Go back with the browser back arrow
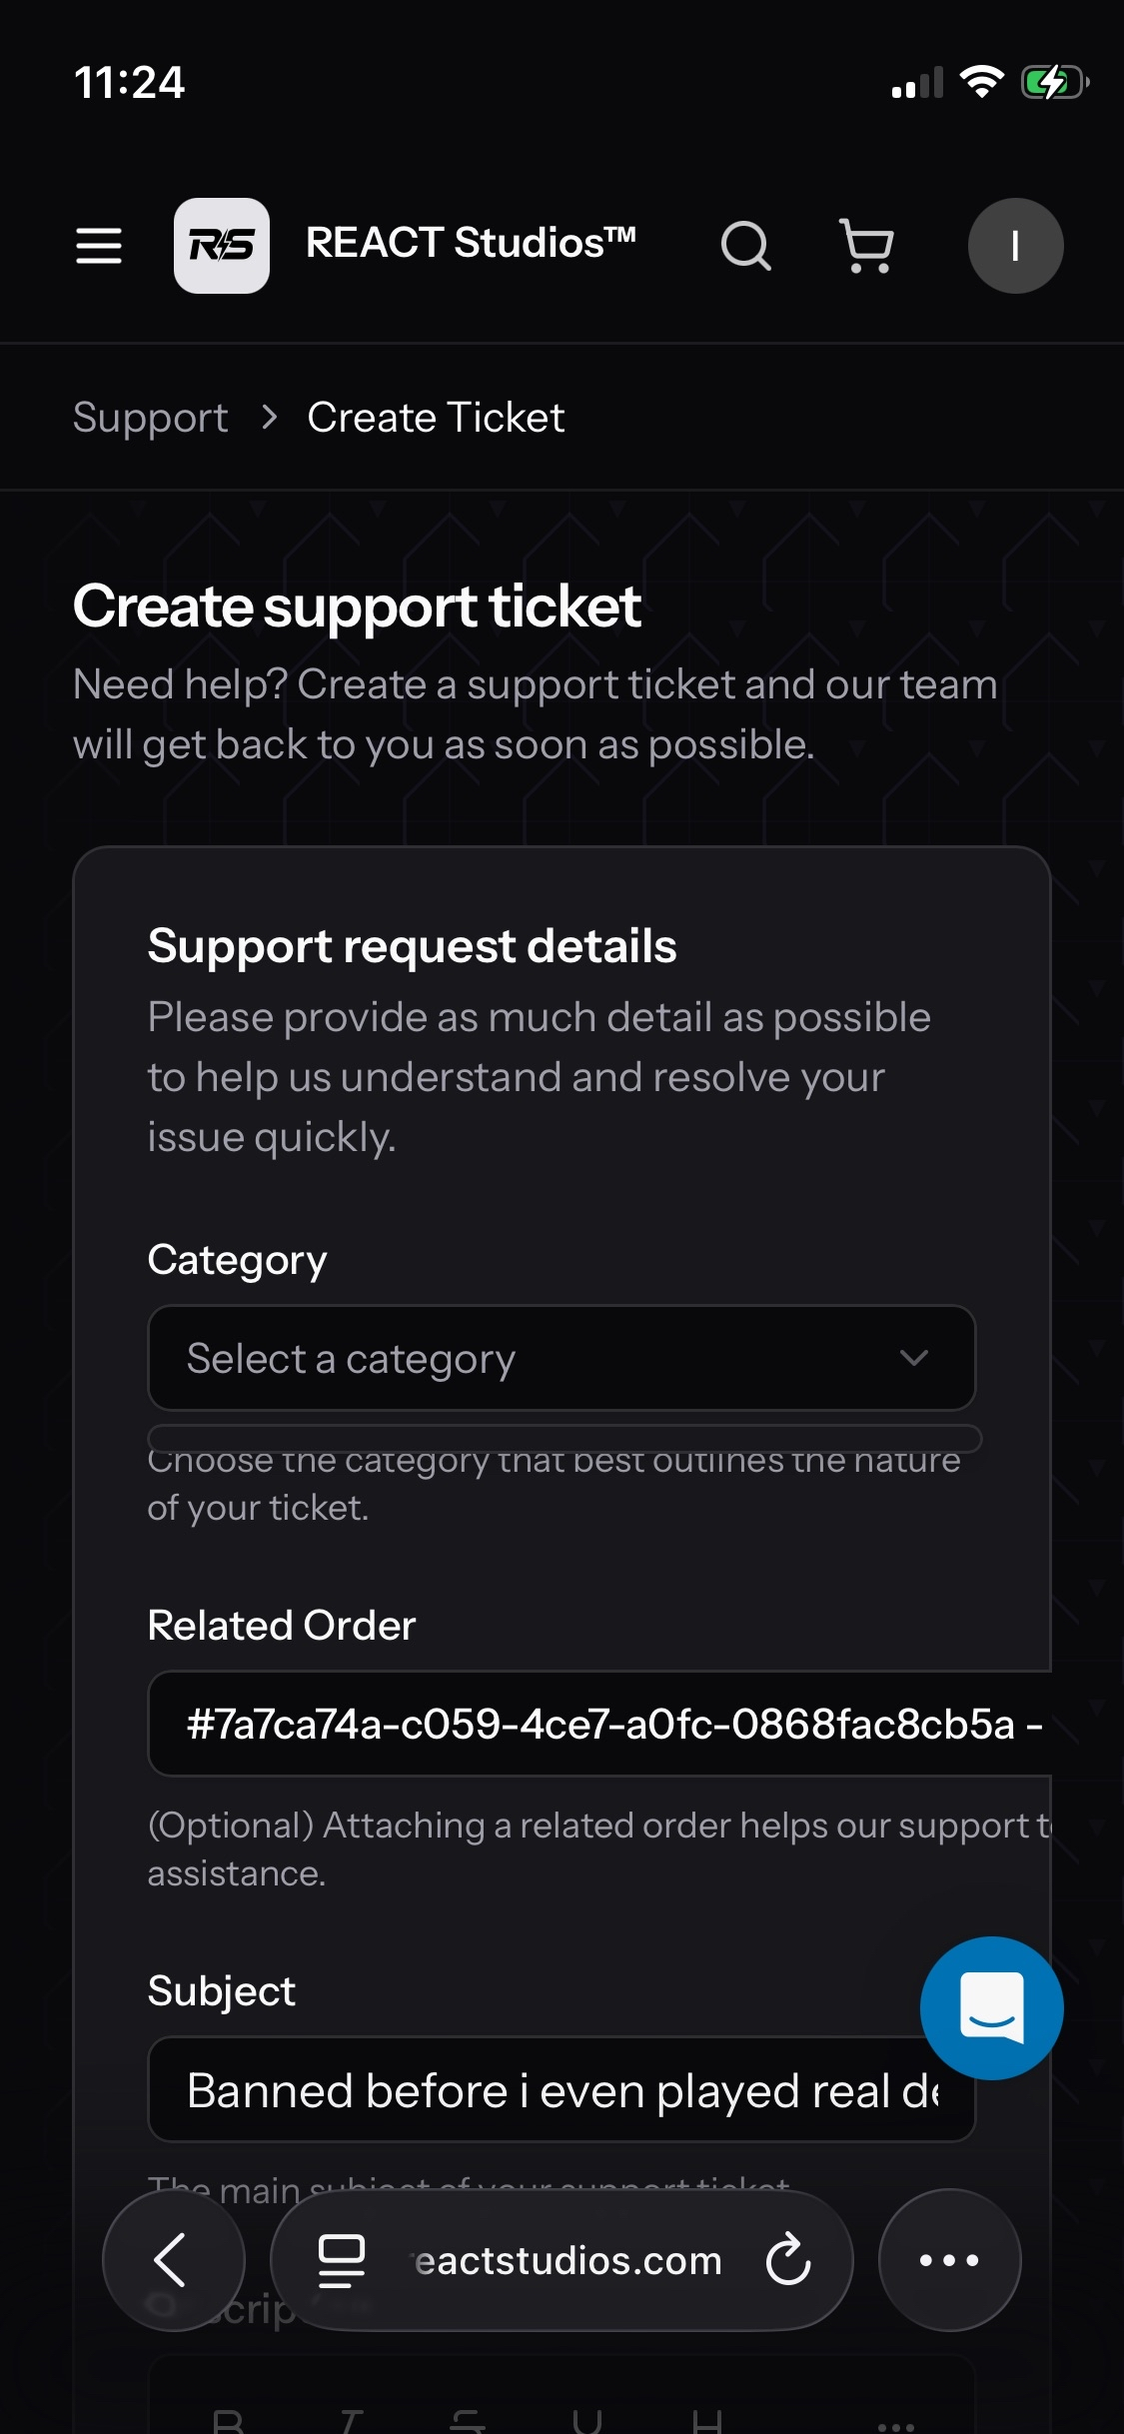The height and width of the screenshot is (2434, 1124). tap(173, 2259)
